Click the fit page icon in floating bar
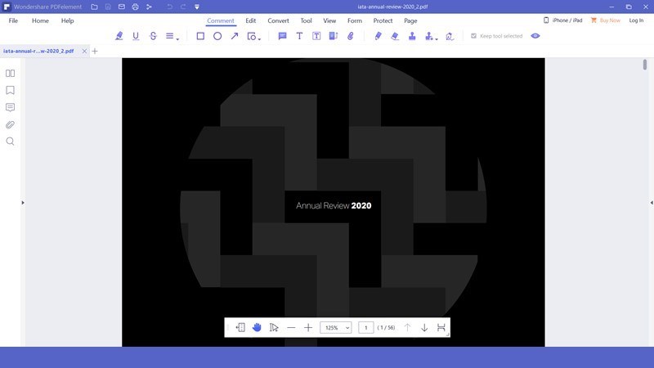The height and width of the screenshot is (368, 654). [240, 328]
